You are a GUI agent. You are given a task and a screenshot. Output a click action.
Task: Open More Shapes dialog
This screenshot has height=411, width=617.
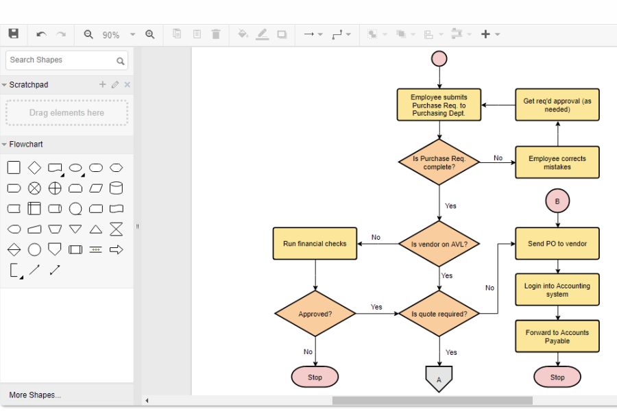point(34,395)
